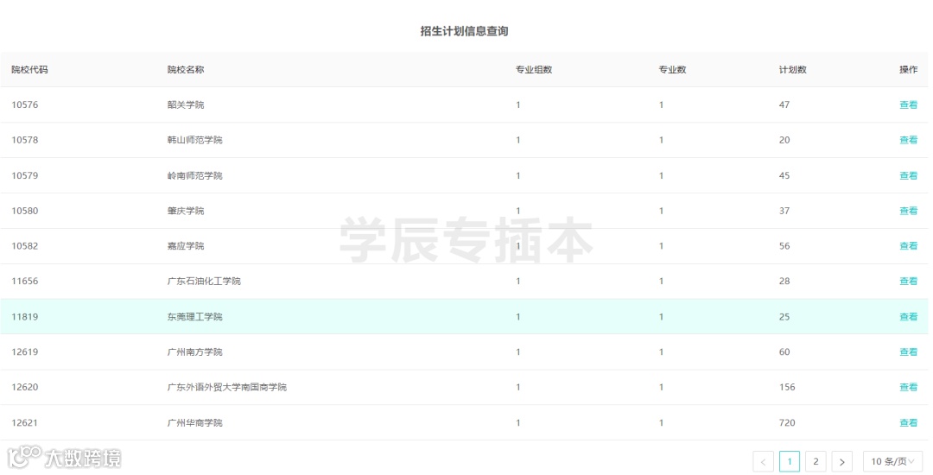Click plan count 20

[x=784, y=140]
